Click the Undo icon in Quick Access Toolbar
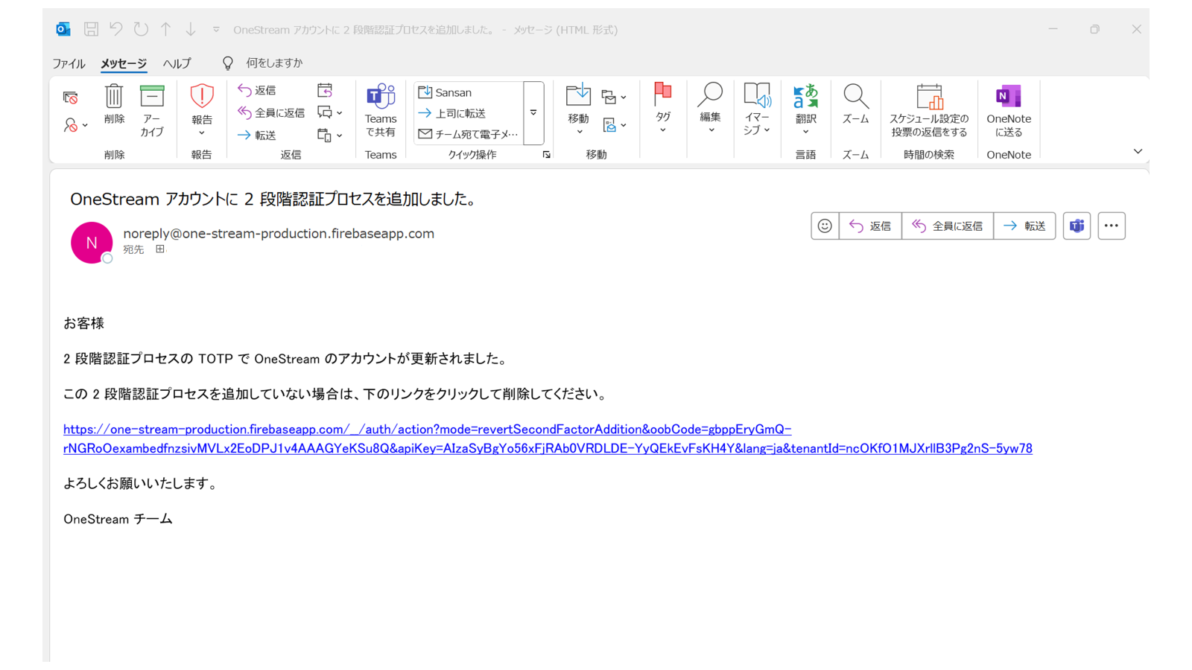1192x670 pixels. [x=117, y=29]
